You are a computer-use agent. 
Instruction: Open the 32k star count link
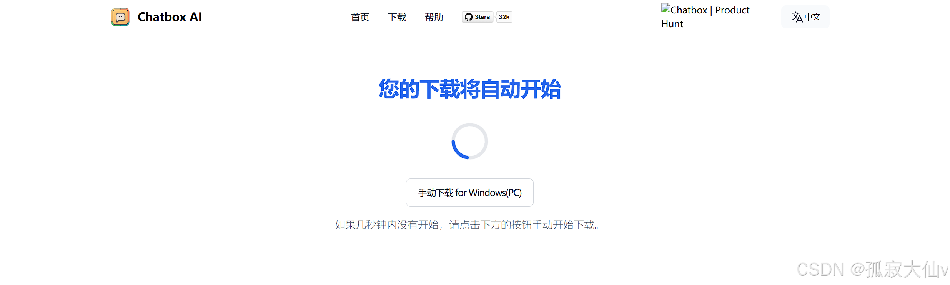pyautogui.click(x=504, y=17)
